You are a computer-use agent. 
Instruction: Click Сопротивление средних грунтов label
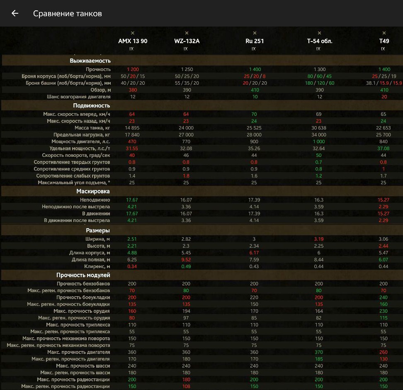(72, 169)
